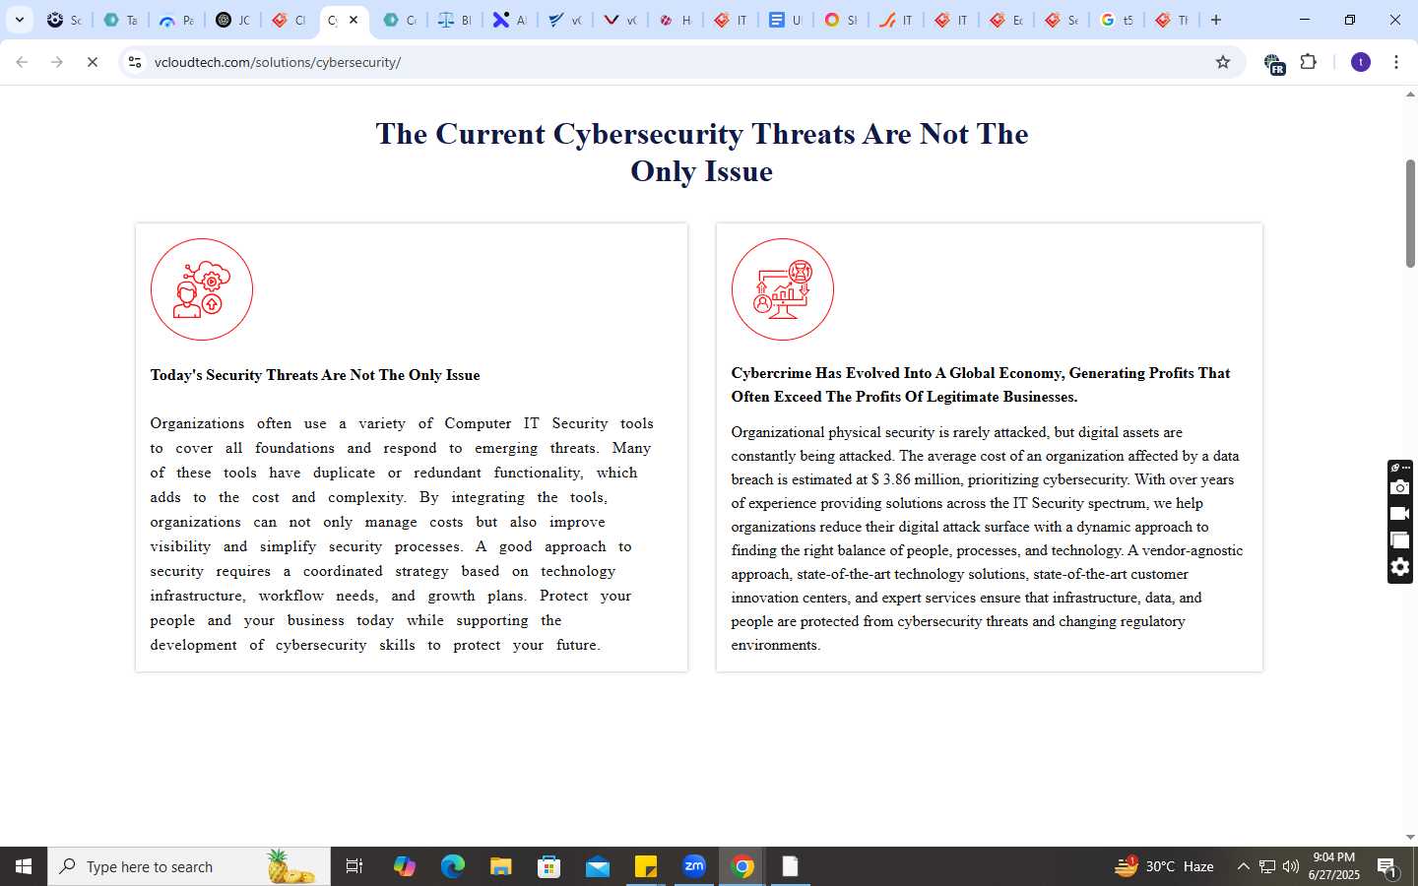
Task: Go forward to the next page
Action: (x=57, y=62)
